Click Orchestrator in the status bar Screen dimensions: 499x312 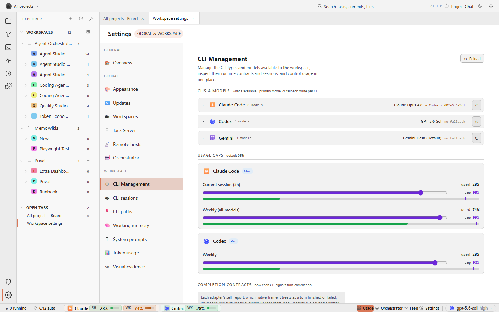click(x=389, y=308)
